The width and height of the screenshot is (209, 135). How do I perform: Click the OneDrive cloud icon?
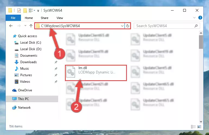(14, 91)
